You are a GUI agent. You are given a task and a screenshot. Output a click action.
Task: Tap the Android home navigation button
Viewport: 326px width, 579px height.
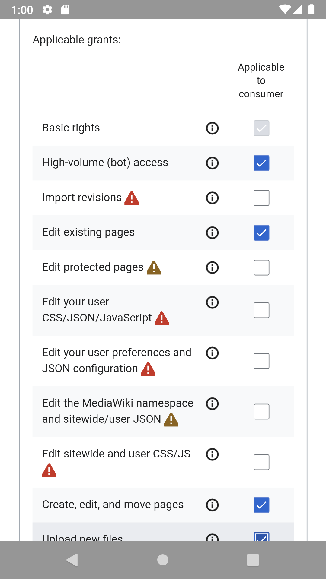(x=163, y=560)
